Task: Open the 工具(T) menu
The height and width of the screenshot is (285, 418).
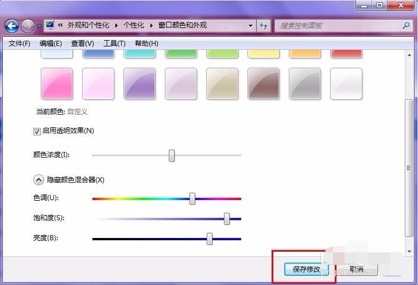Action: click(114, 44)
